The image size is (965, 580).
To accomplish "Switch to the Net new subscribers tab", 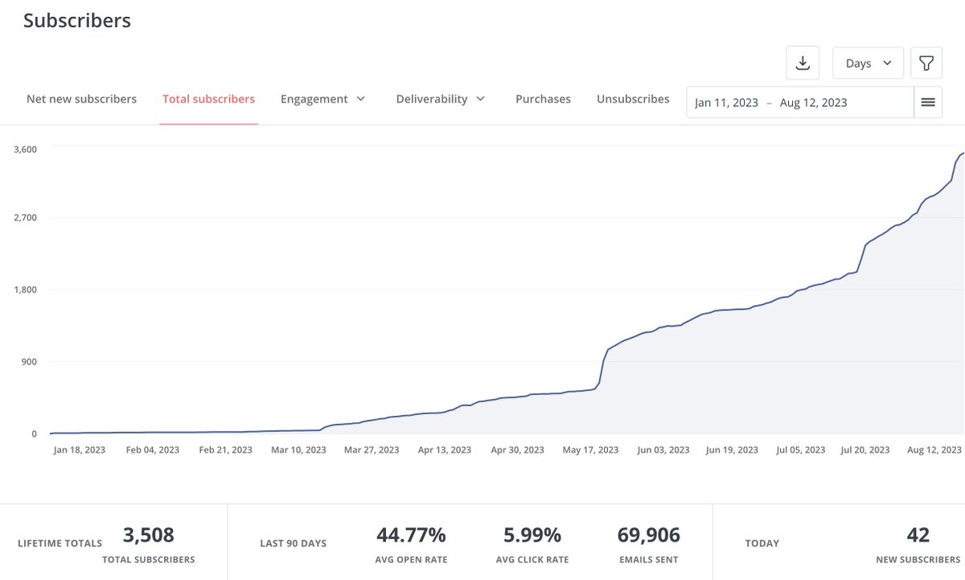I will point(80,98).
